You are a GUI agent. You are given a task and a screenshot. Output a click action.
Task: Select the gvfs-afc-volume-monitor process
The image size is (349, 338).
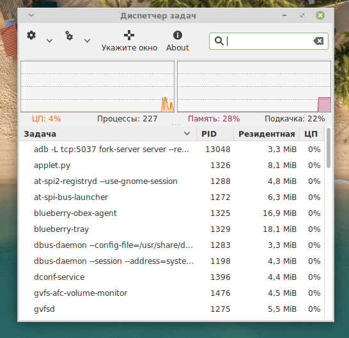pyautogui.click(x=171, y=293)
